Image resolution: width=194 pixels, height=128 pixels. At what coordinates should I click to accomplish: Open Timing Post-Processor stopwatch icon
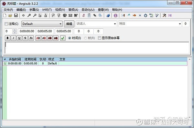[x=145, y=15]
